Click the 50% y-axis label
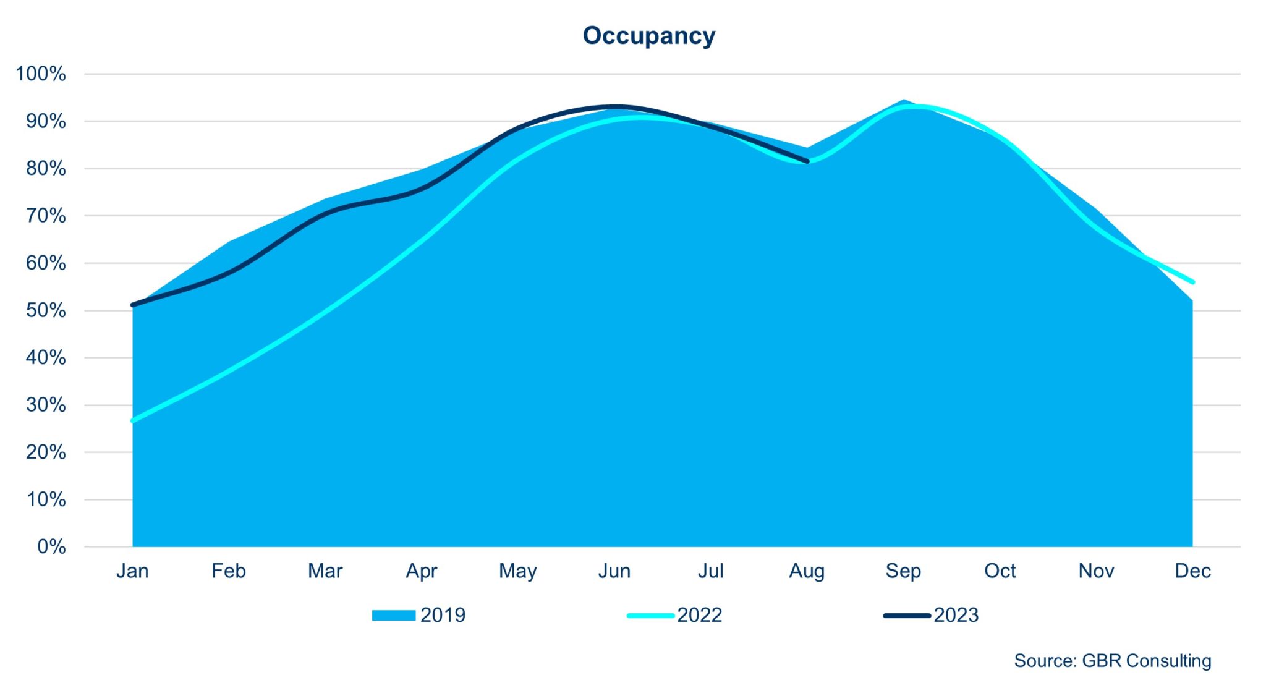This screenshot has height=688, width=1266. 46,310
